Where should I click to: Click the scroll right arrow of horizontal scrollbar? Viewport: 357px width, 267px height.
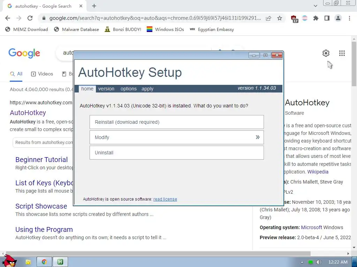tap(348, 253)
